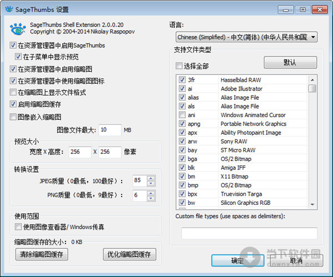Click the file list scrollbar thumb
This screenshot has height=277, width=333.
(312, 88)
